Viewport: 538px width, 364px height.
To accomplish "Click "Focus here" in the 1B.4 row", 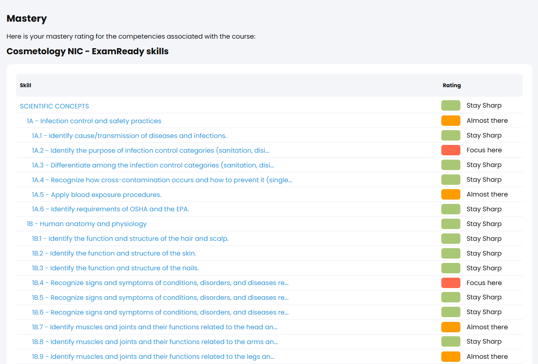I will pyautogui.click(x=484, y=283).
